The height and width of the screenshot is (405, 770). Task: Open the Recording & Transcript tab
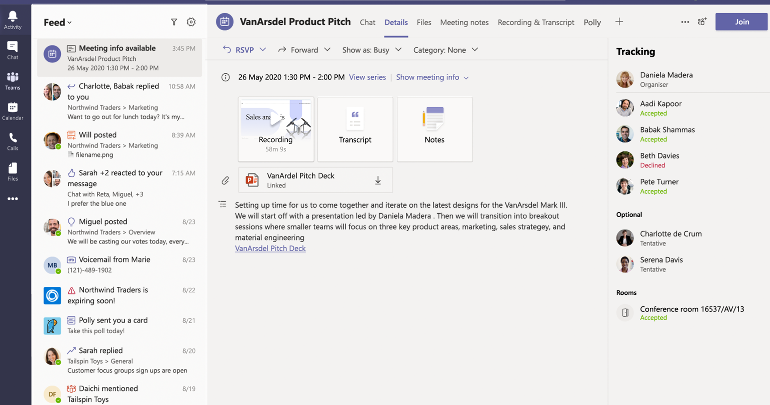pyautogui.click(x=536, y=22)
